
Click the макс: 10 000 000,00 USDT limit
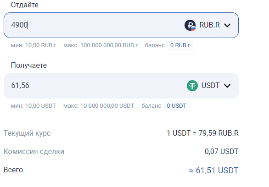click(x=99, y=106)
